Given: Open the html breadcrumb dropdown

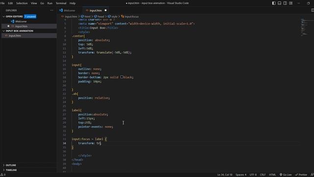Looking at the screenshot, I should click(86, 16).
